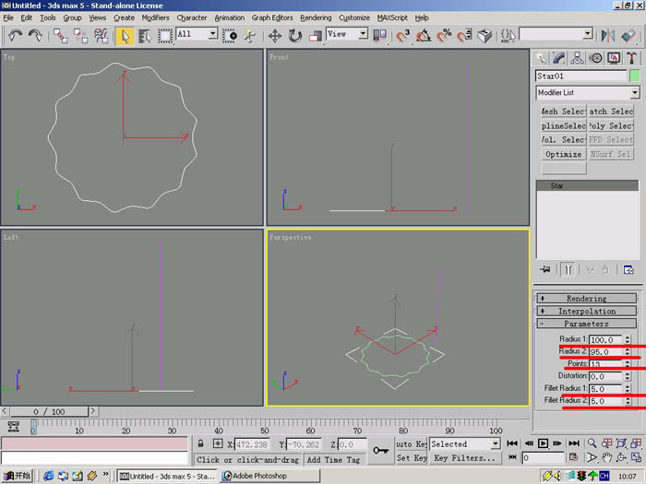646x484 pixels.
Task: Click the Mirror Selected Objects icon
Action: click(607, 36)
